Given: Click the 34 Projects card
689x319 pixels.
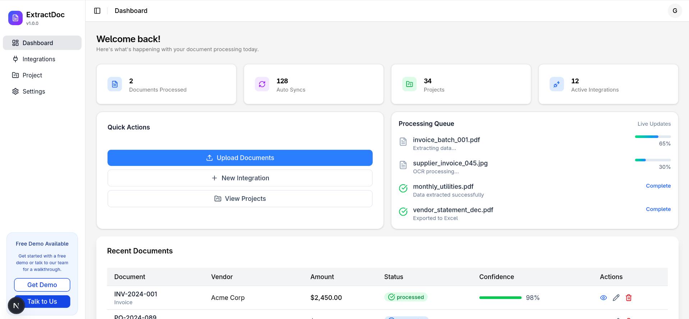Looking at the screenshot, I should coord(461,84).
